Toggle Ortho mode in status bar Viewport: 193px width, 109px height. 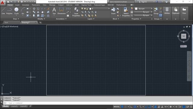[131, 107]
